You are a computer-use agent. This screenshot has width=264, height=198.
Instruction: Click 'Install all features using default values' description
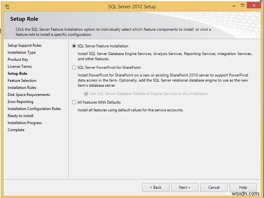[130, 110]
